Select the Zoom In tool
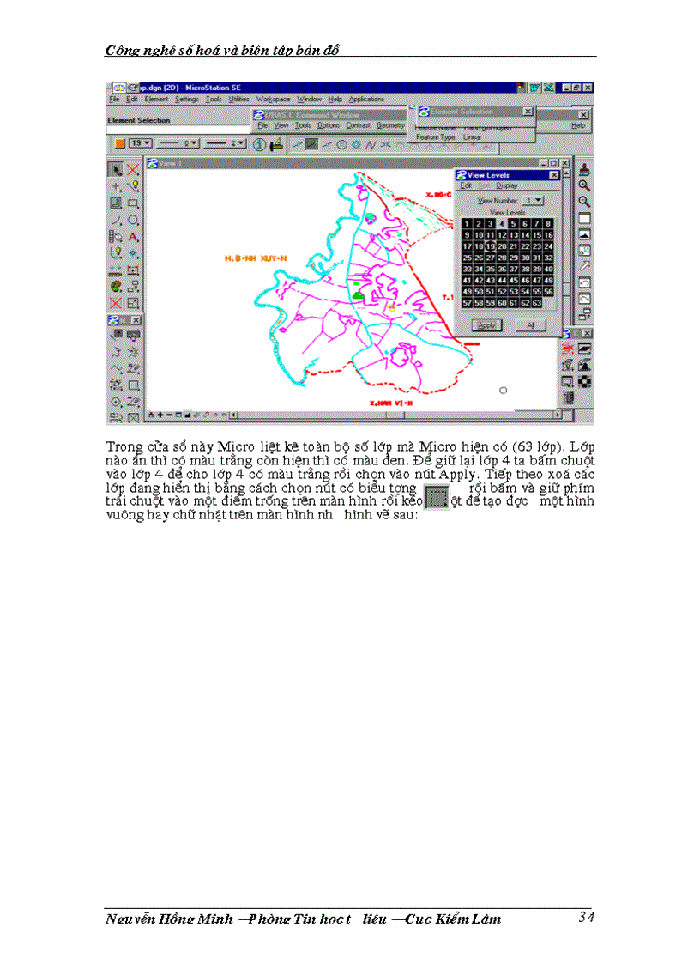The width and height of the screenshot is (700, 964). pyautogui.click(x=583, y=185)
